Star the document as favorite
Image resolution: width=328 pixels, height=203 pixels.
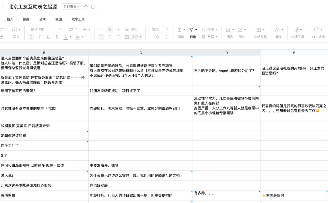point(86,6)
